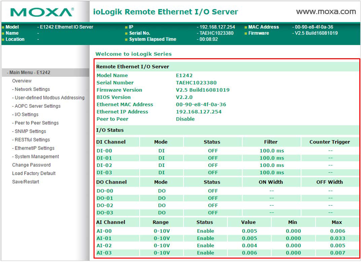Click Serial Number value TAEHC1023380 in table

tap(196, 83)
